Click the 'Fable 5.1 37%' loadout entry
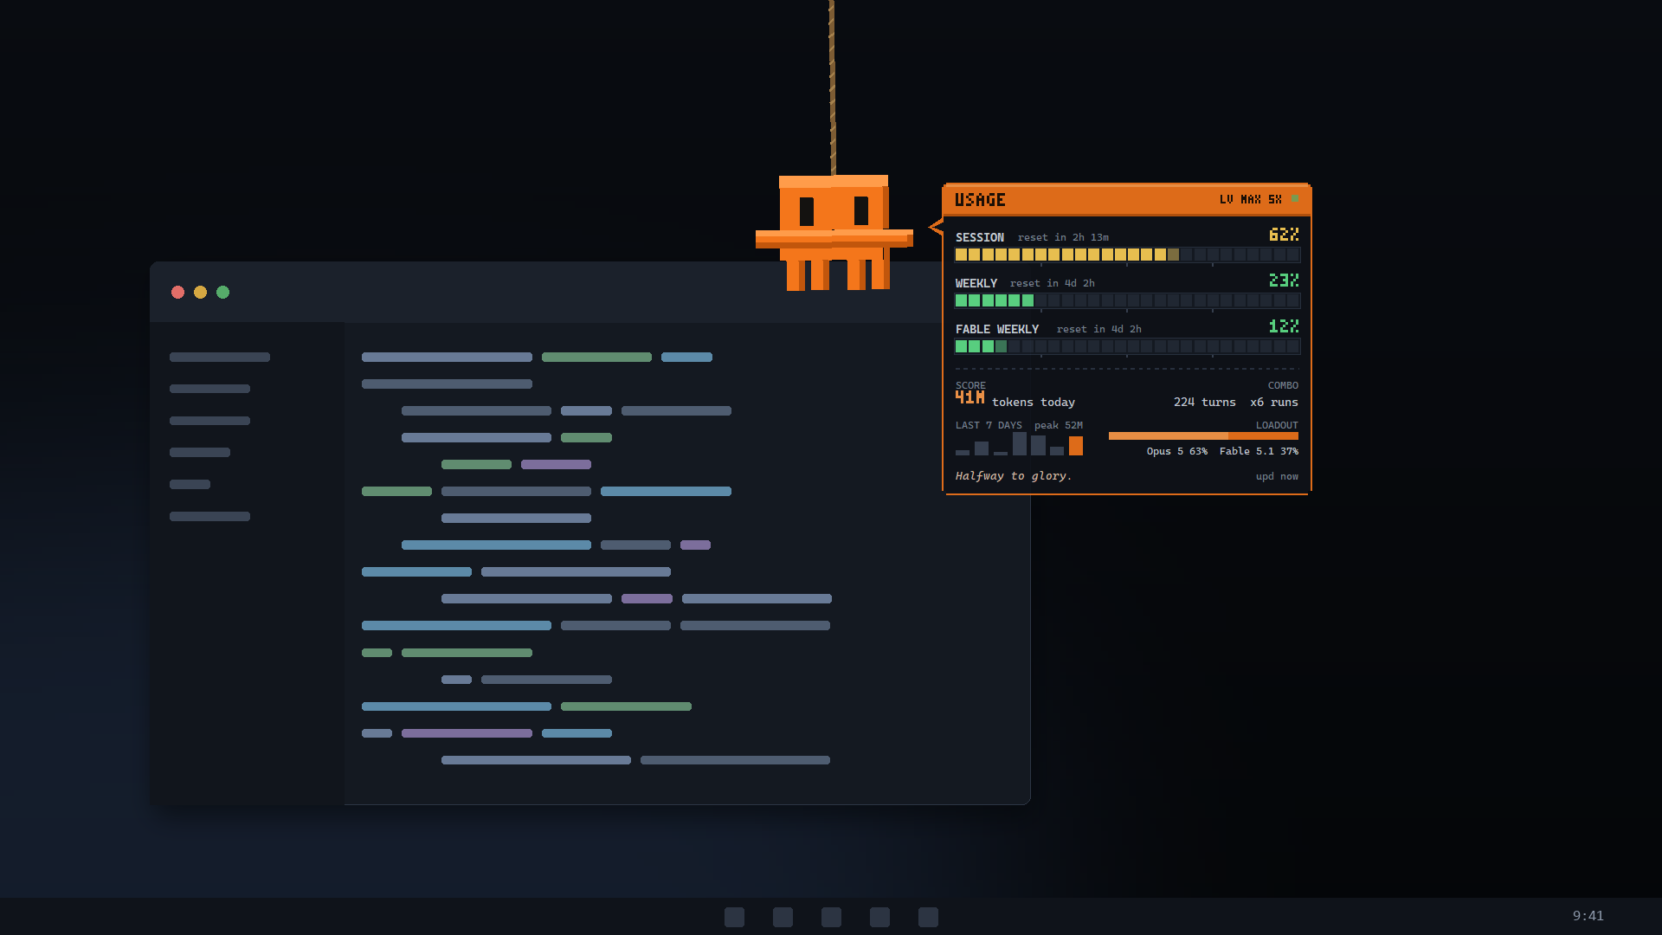Screen dimensions: 1662x935 pos(1259,451)
